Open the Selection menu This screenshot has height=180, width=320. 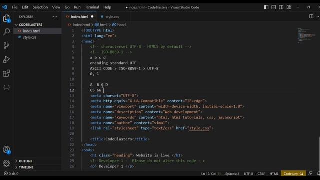[40, 7]
